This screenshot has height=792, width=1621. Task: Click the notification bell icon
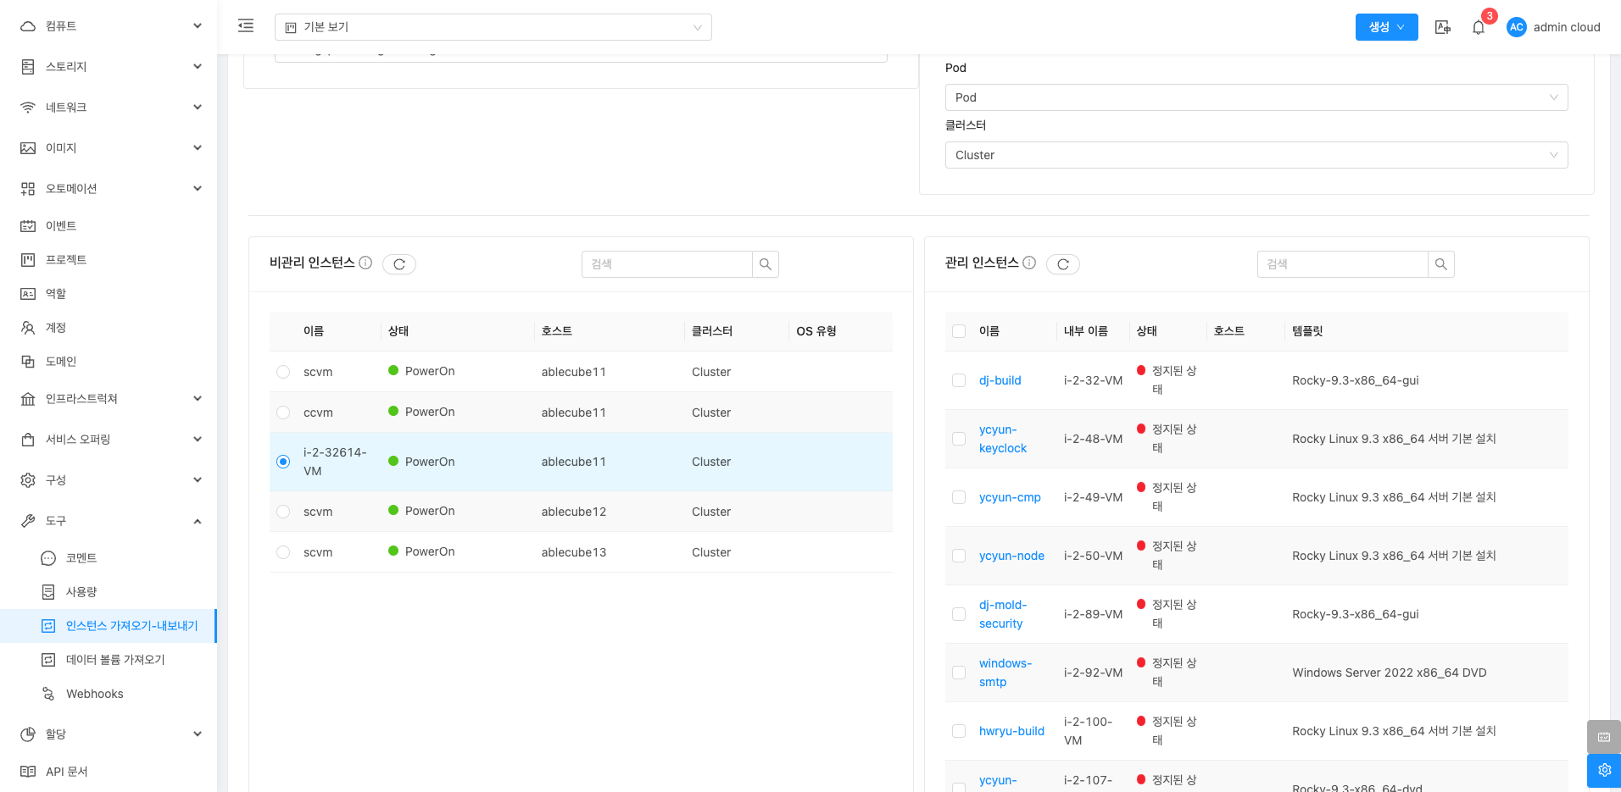[x=1479, y=27]
